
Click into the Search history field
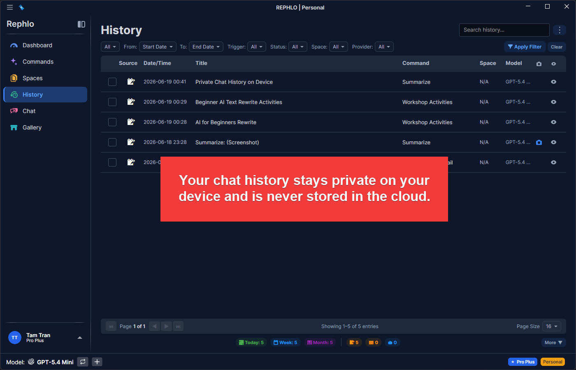504,30
